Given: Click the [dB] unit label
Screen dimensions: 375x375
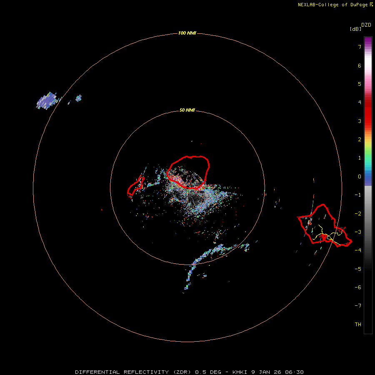Looking at the screenshot, I should point(356,29).
